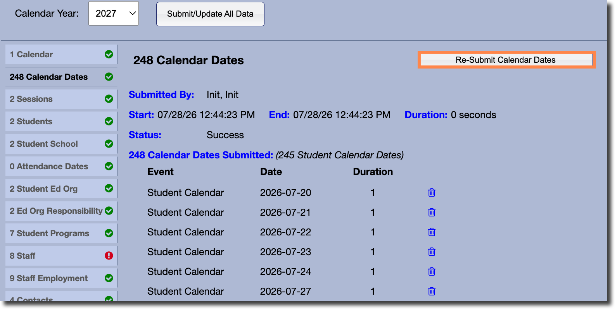
Task: Delete the 2026-07-27 Student Calendar entry
Action: [x=432, y=291]
